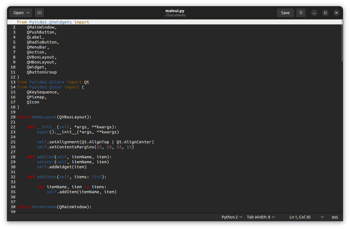
Task: Maximize the text editor window
Action: point(325,13)
